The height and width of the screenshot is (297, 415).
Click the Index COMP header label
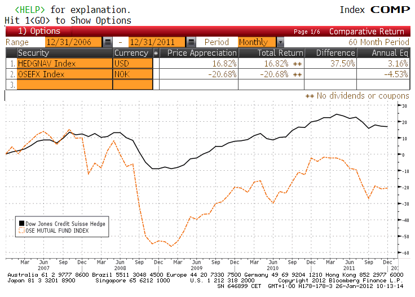[375, 10]
